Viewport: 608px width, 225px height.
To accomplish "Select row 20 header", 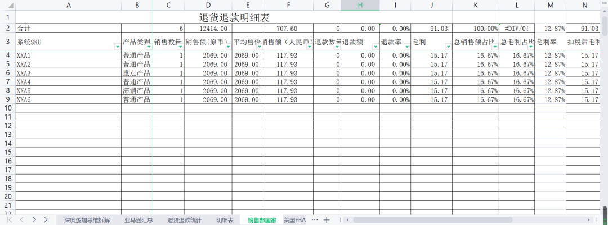I will 8,196.
